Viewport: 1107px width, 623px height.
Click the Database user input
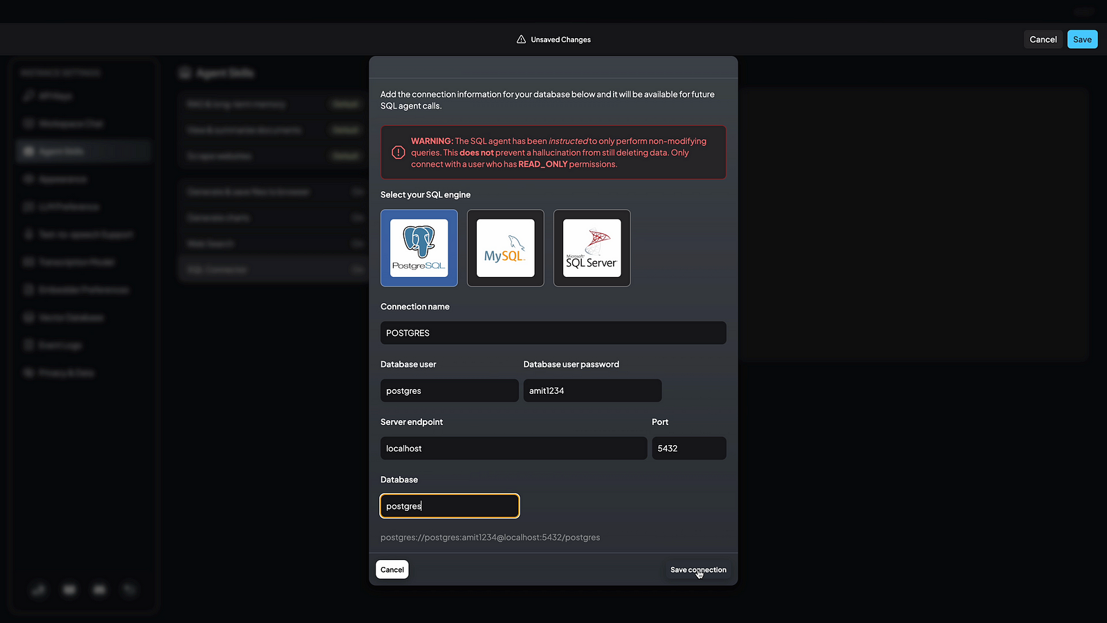tap(449, 390)
